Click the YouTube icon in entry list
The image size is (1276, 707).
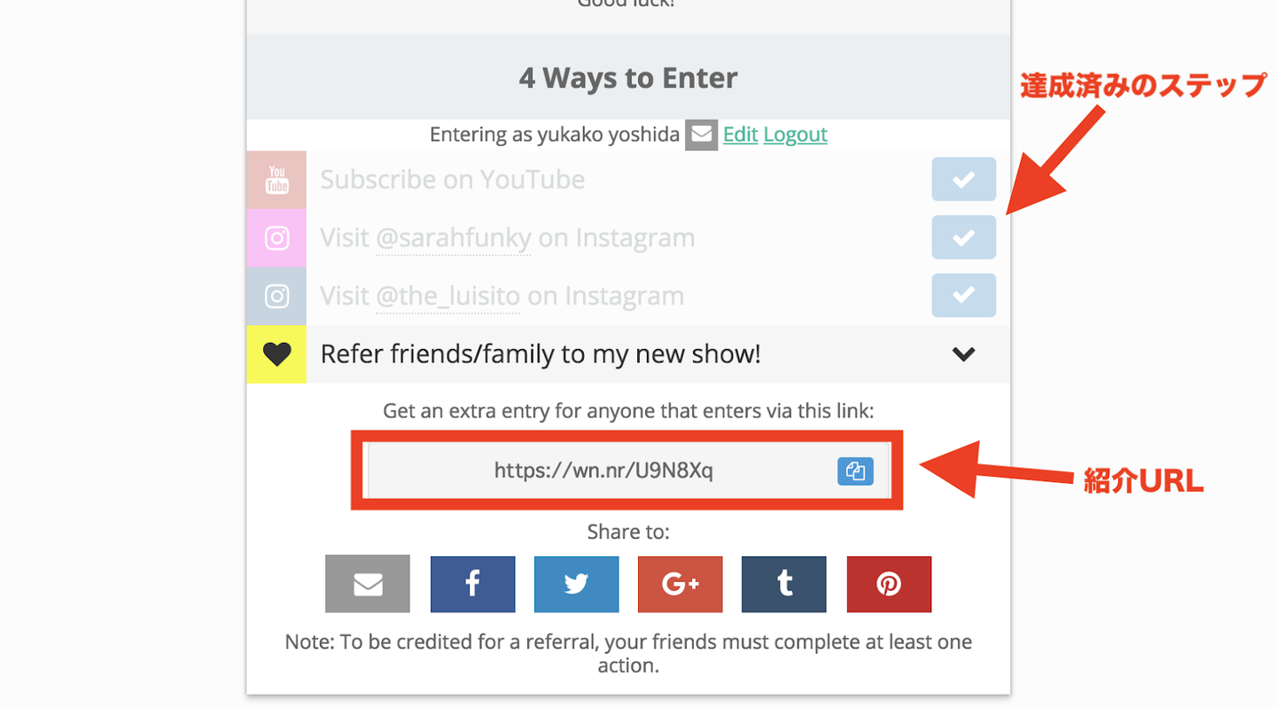pyautogui.click(x=276, y=180)
